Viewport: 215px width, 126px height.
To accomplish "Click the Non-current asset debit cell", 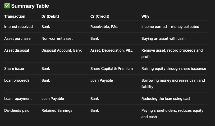I will coord(57,38).
